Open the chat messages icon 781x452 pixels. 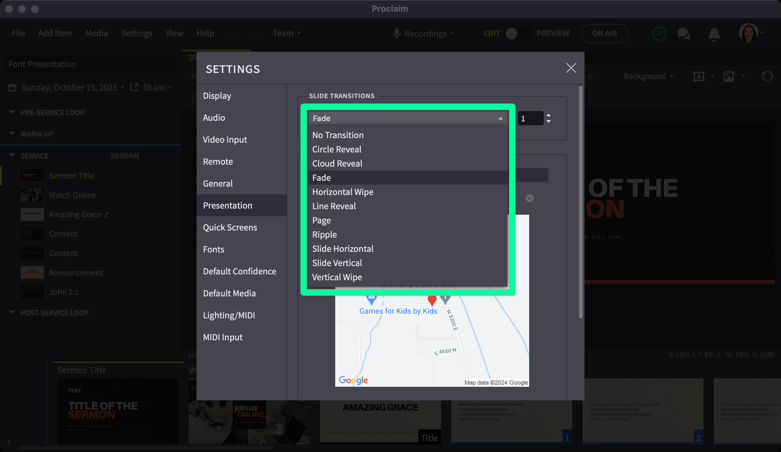(684, 34)
